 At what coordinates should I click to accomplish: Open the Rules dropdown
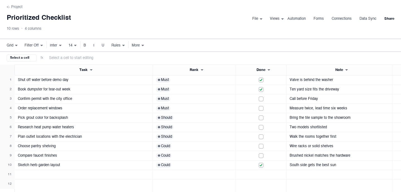(x=118, y=45)
